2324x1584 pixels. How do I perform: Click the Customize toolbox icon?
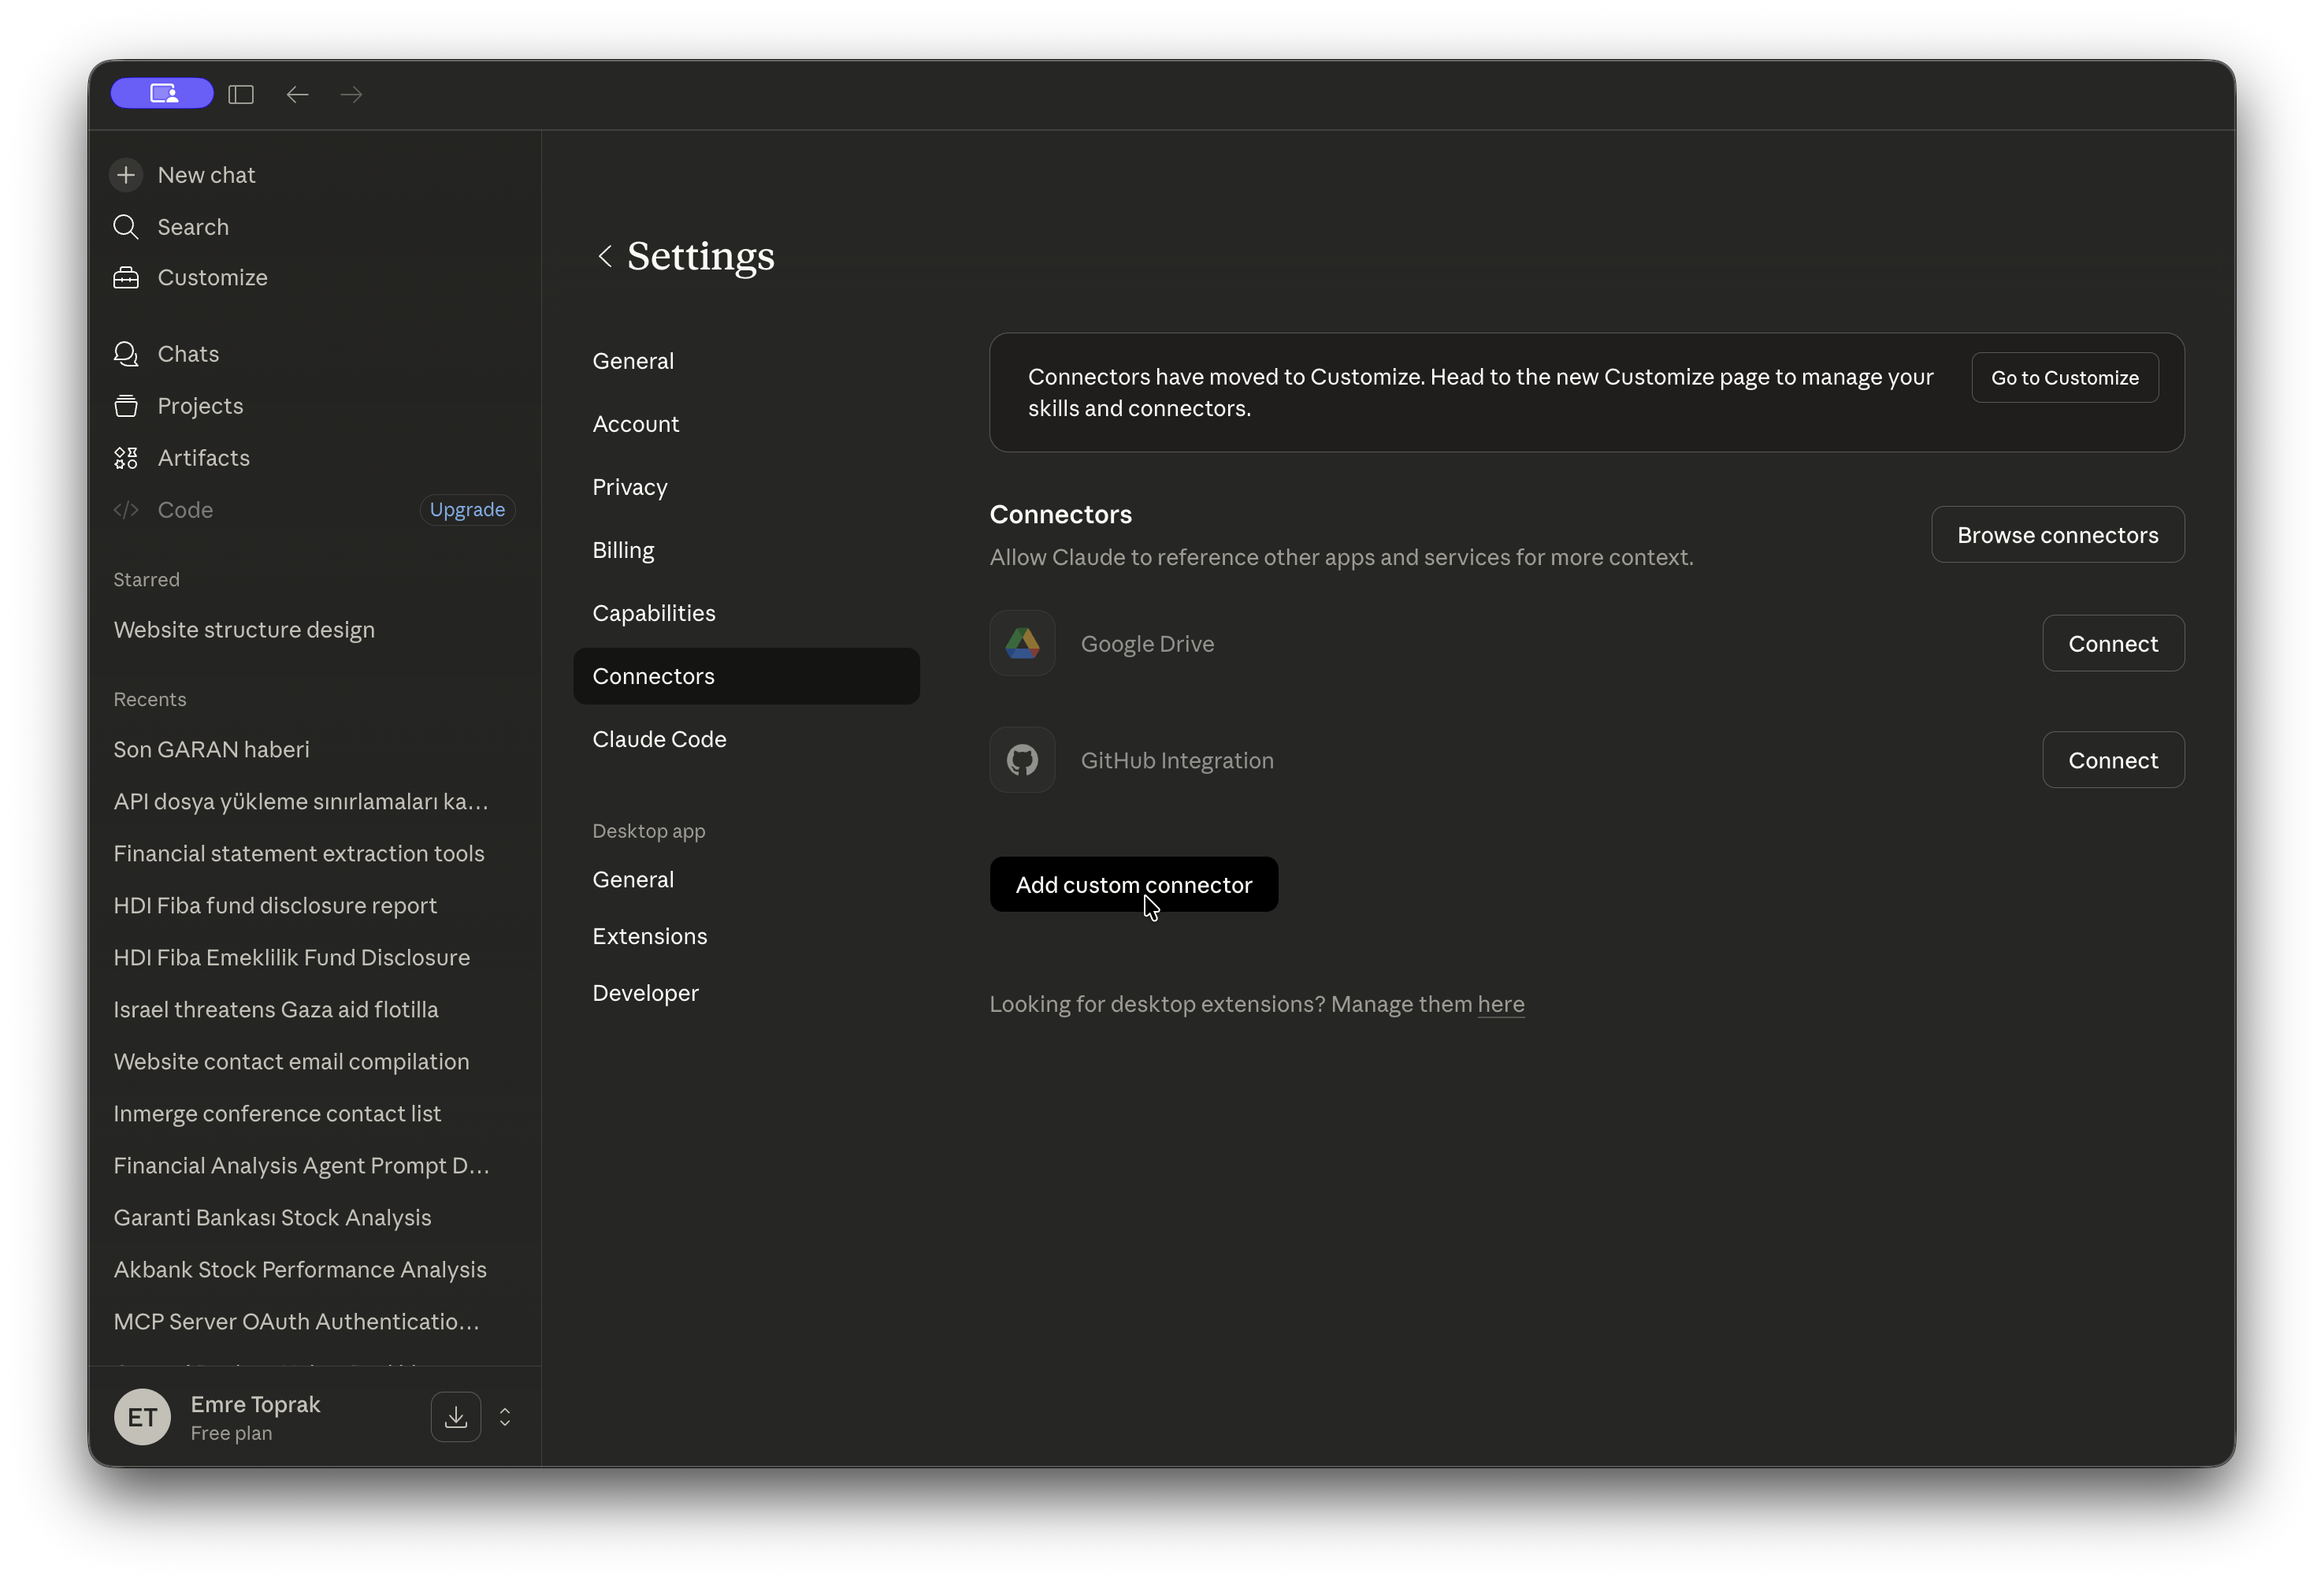[x=126, y=277]
